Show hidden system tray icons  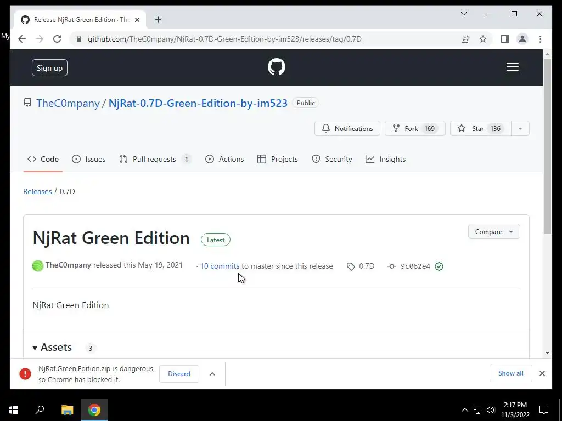pyautogui.click(x=464, y=410)
